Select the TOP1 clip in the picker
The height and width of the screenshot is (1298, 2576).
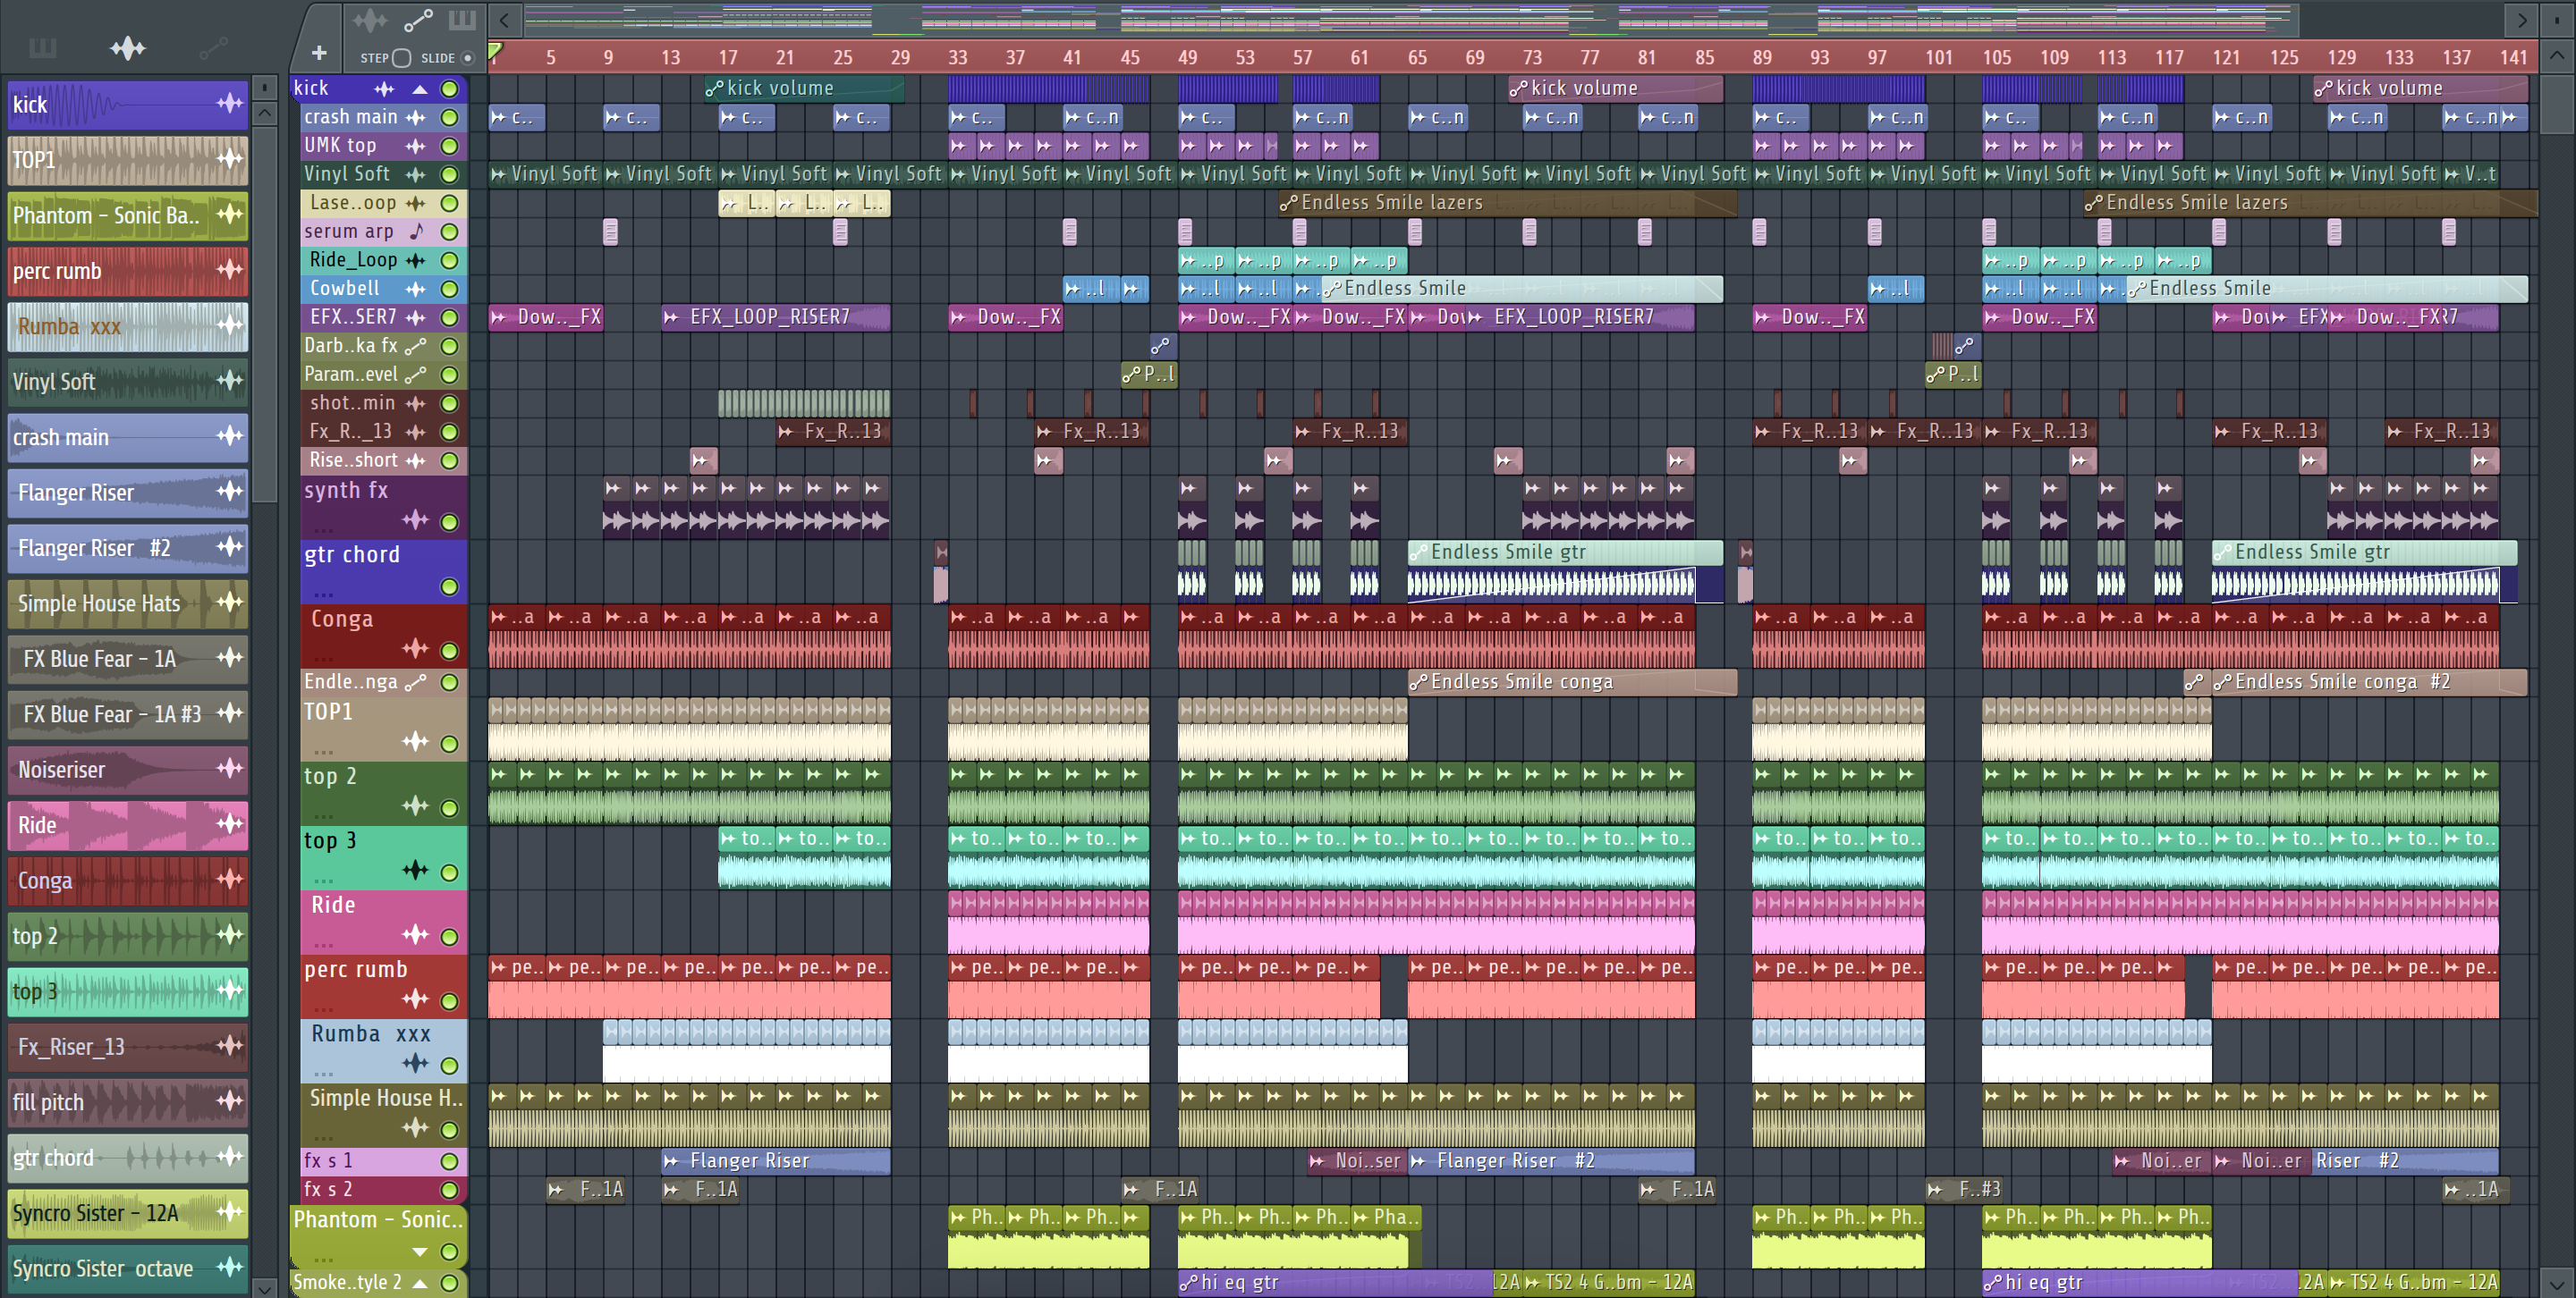128,160
